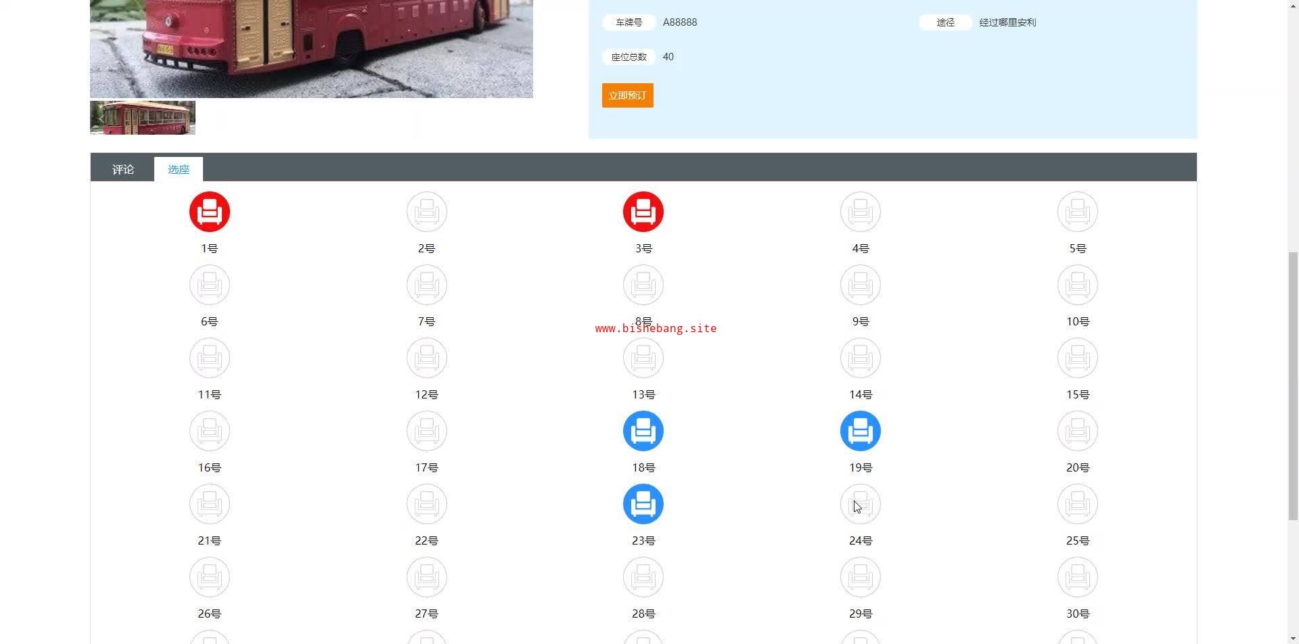Pick seat 24号 icon
The image size is (1299, 644).
pos(861,504)
